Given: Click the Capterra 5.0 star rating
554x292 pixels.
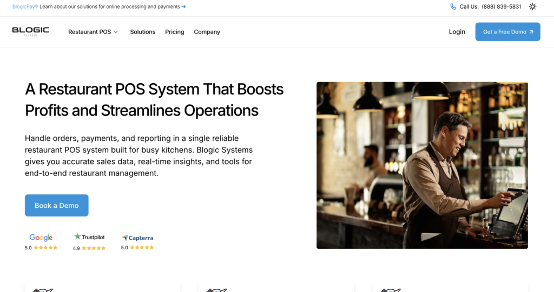Looking at the screenshot, I should click(137, 248).
